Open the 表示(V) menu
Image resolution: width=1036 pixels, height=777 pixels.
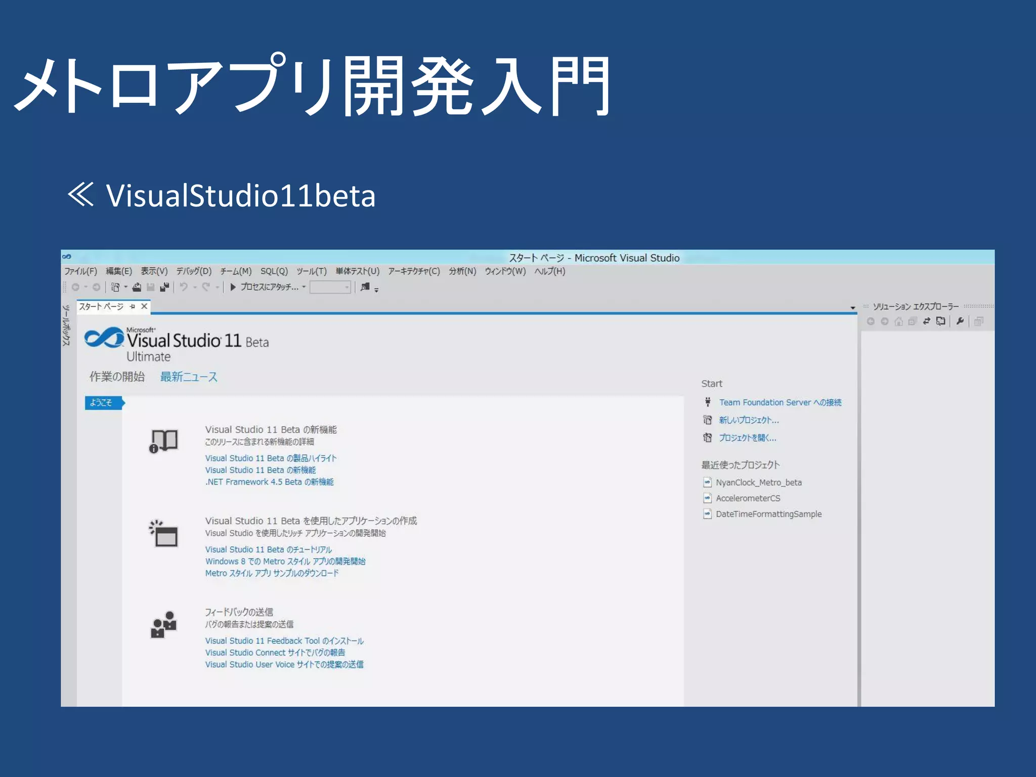click(x=154, y=271)
